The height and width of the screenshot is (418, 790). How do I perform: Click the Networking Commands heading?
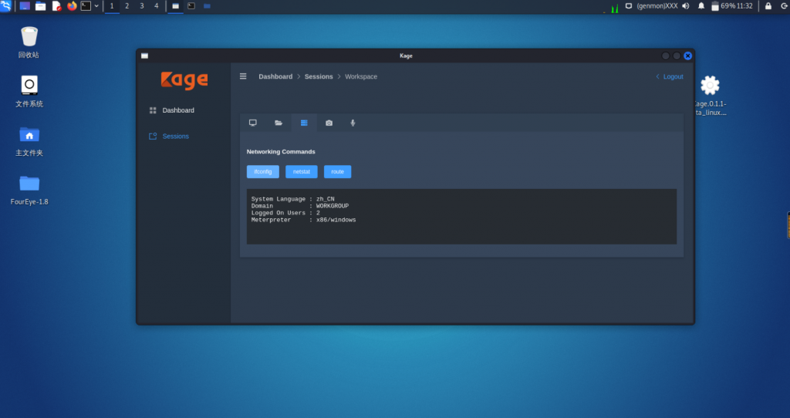(x=281, y=152)
